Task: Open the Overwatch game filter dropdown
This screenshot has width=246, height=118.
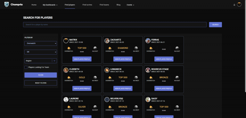Action: tap(41, 43)
